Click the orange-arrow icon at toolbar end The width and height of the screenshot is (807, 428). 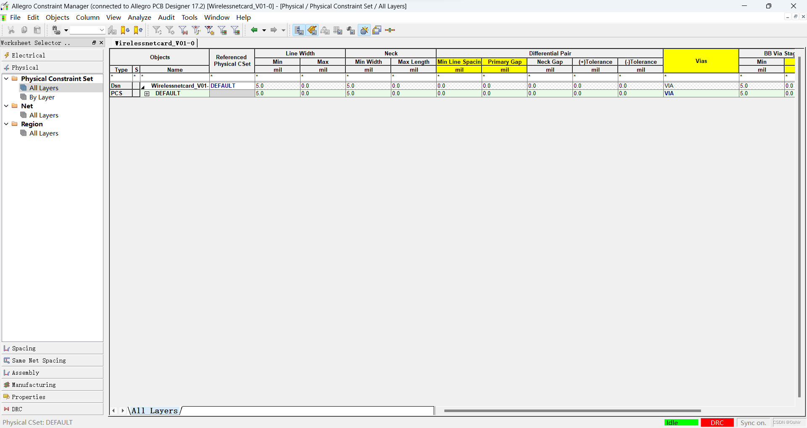[x=390, y=30]
